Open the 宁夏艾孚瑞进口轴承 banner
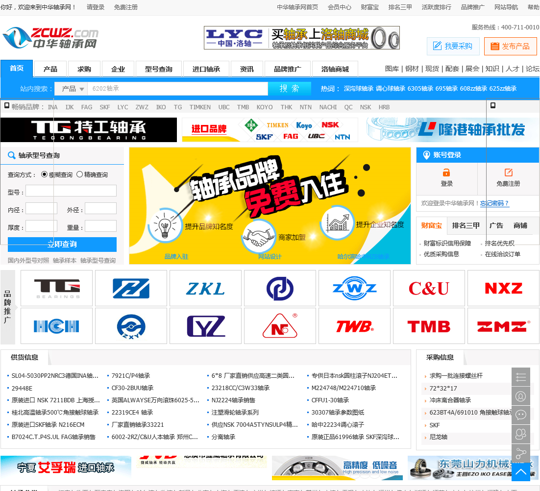This screenshot has width=540, height=491. (66, 467)
